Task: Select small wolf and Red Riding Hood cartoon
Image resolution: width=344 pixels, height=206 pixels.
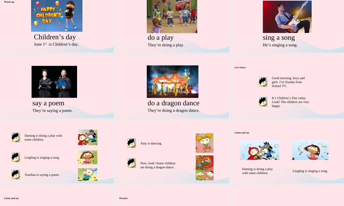Action: coord(87,137)
